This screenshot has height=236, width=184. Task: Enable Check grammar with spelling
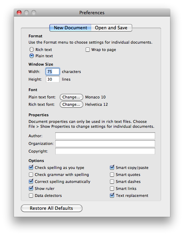tap(31, 175)
